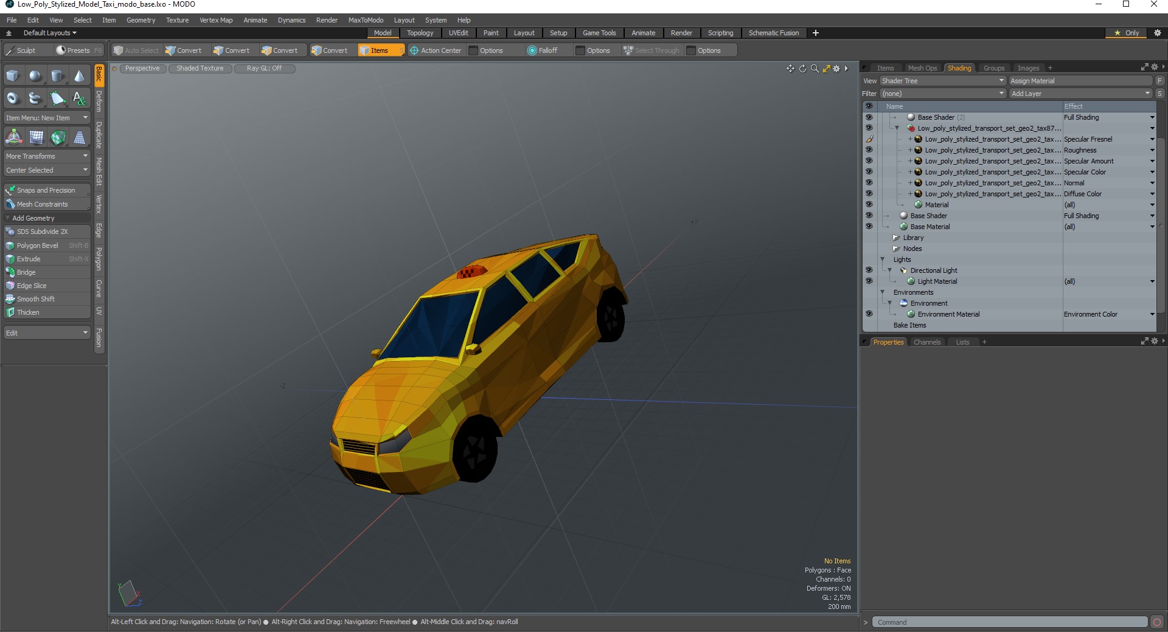The width and height of the screenshot is (1168, 632).
Task: Toggle visibility of Base Material row
Action: (869, 227)
